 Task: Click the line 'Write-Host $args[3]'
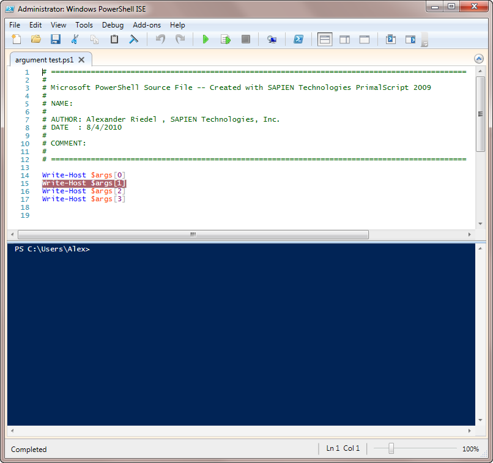[x=84, y=199]
